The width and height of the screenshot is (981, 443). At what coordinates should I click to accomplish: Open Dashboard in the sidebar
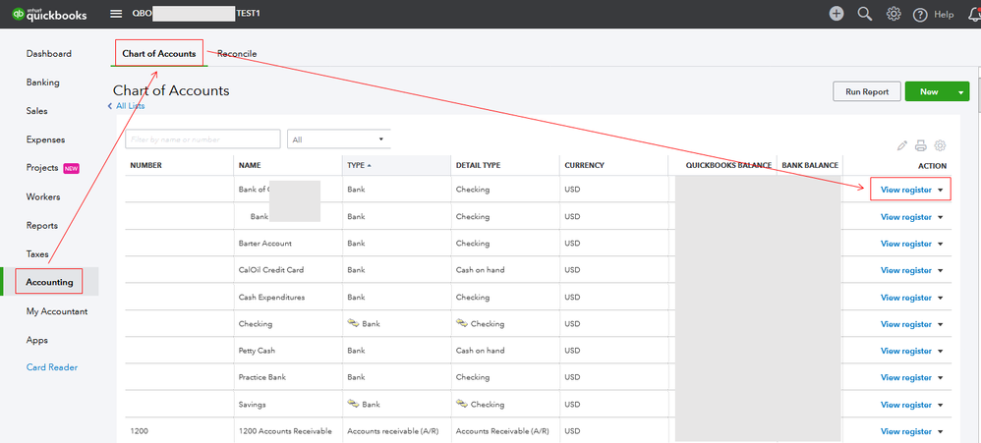(x=49, y=54)
